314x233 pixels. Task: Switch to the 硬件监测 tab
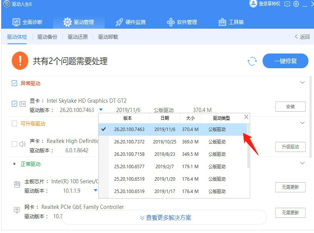pyautogui.click(x=130, y=22)
